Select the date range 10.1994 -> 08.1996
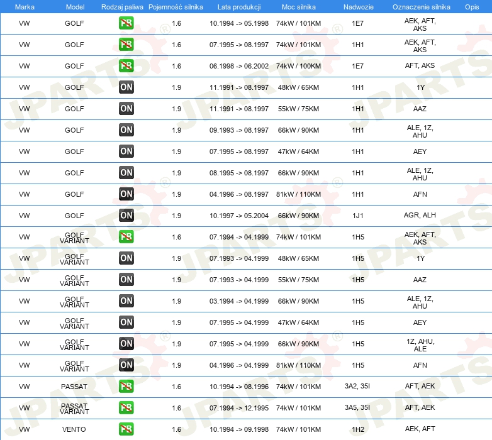 (x=239, y=387)
